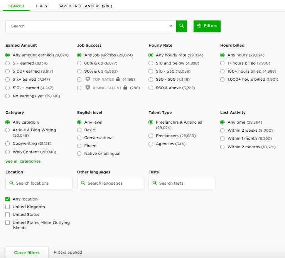Select $10 - $30 hourly rate
The height and width of the screenshot is (258, 285).
[x=151, y=71]
